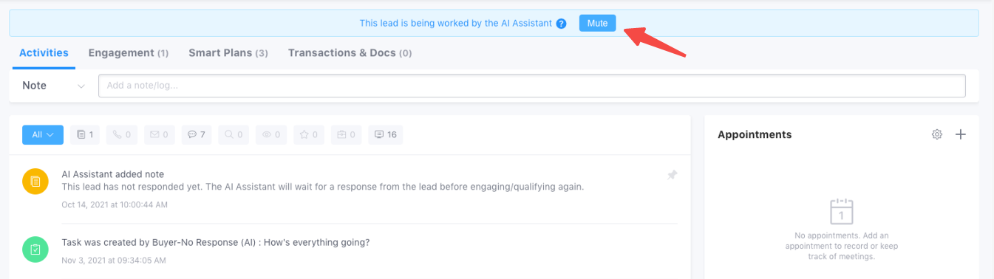Viewport: 994px width, 279px height.
Task: Mute the AI Assistant for this lead
Action: (x=597, y=24)
